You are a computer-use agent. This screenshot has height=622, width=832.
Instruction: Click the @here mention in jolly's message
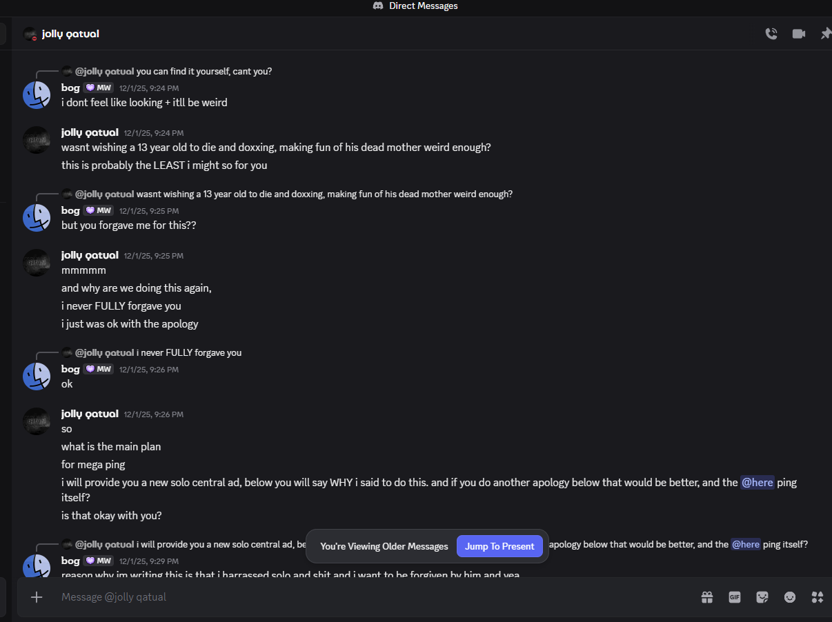point(757,483)
